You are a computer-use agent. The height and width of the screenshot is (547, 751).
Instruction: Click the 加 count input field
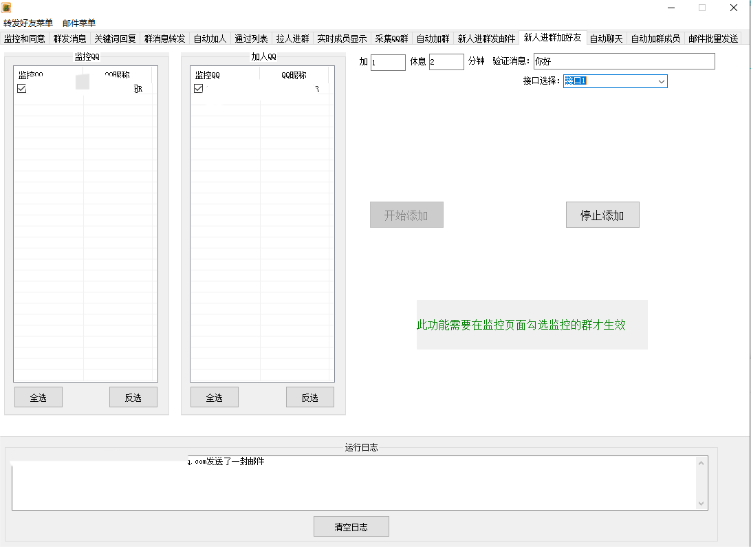coord(388,63)
